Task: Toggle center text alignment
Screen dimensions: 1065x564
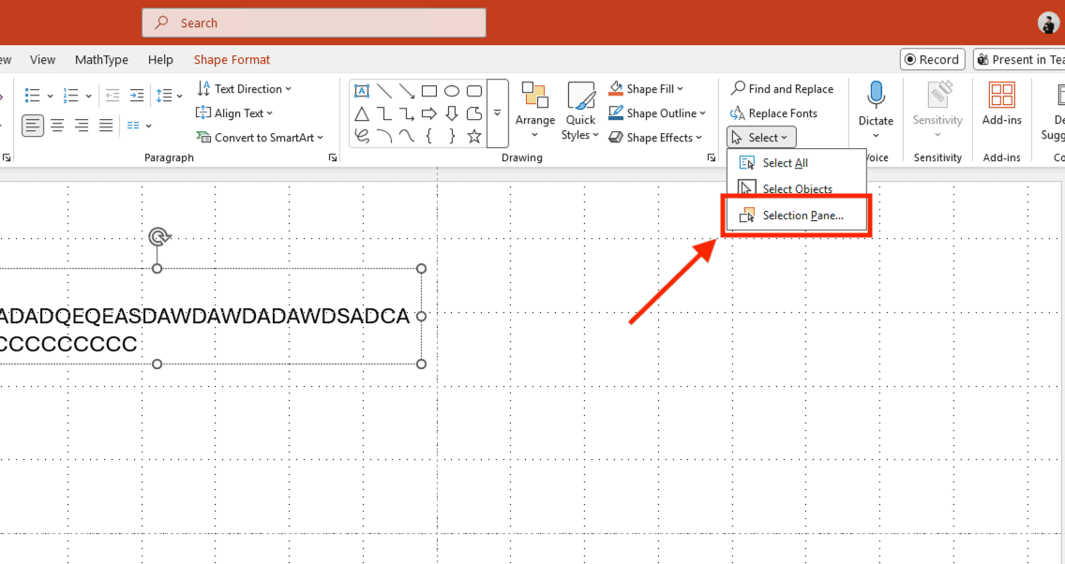Action: coord(58,126)
